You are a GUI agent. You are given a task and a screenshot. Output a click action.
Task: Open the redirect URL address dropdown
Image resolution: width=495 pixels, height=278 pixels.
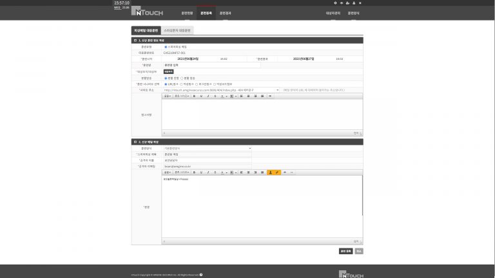221,90
